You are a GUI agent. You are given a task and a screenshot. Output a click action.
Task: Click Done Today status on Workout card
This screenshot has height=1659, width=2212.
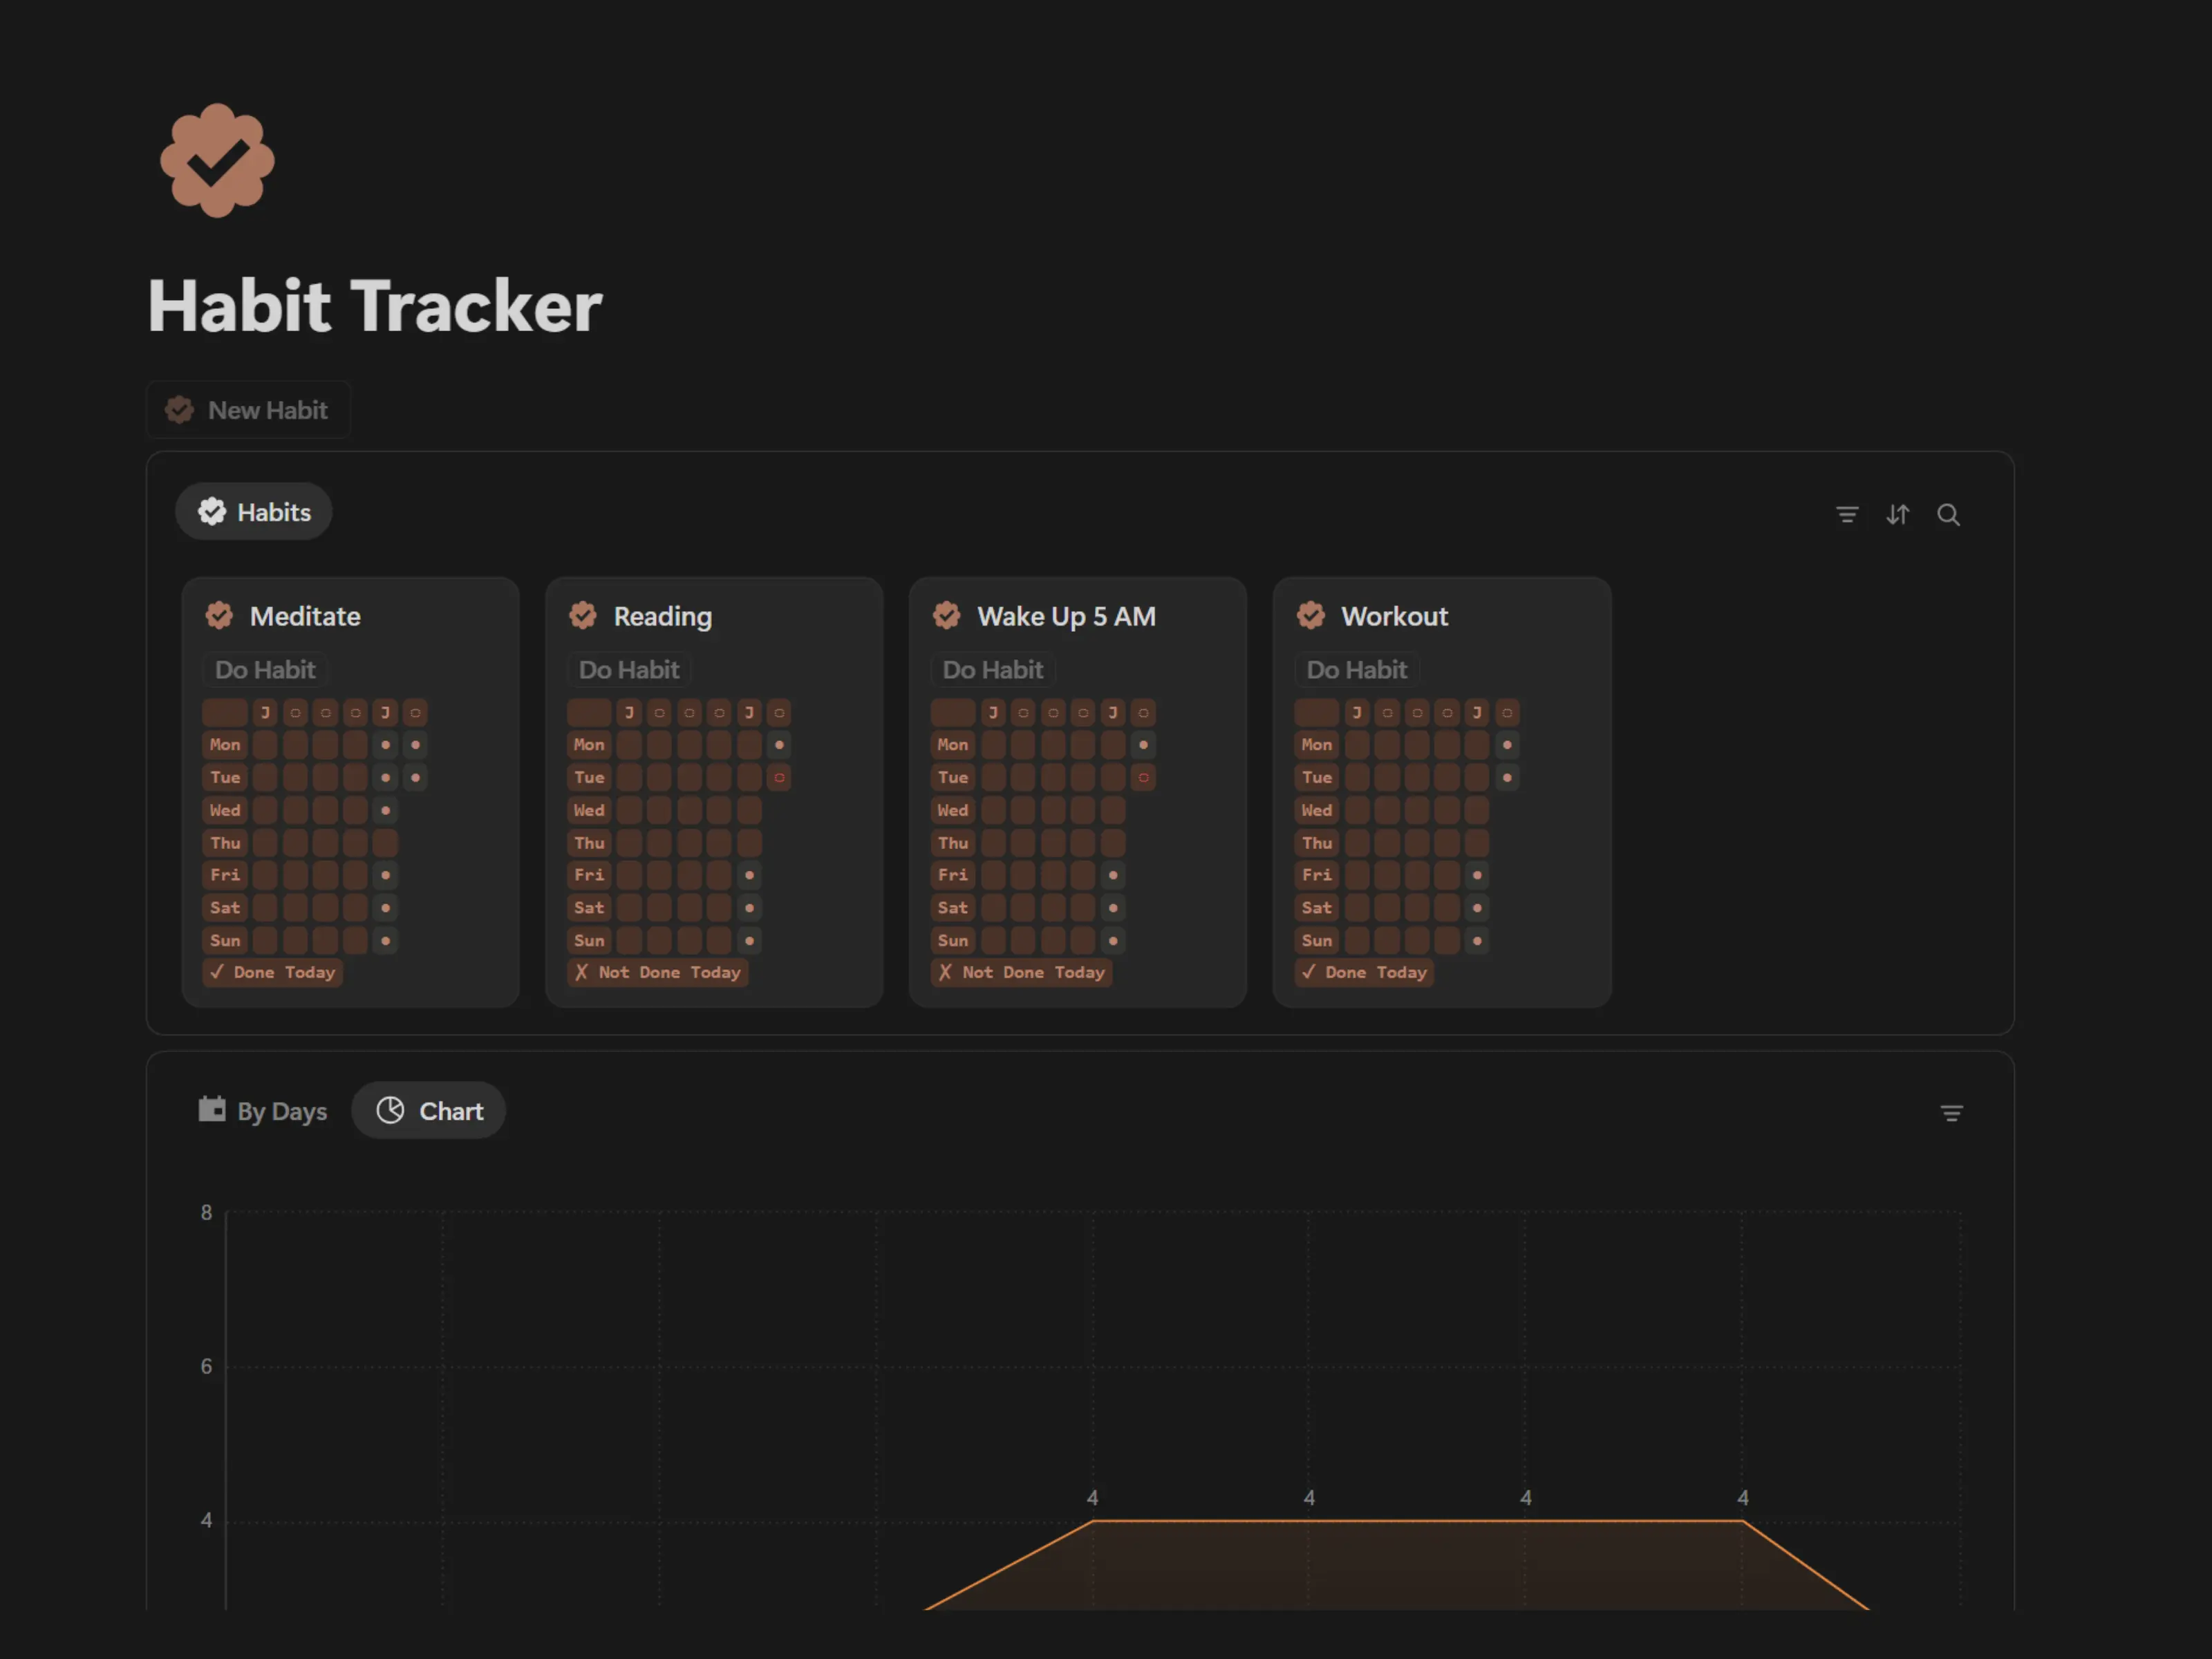(x=1365, y=972)
